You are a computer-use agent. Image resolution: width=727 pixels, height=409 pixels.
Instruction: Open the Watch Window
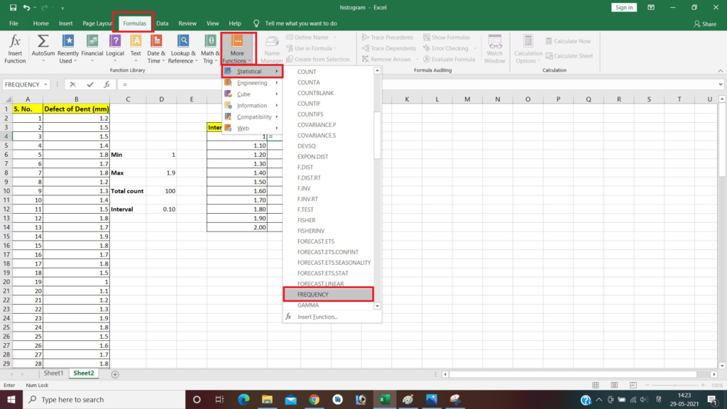click(495, 49)
